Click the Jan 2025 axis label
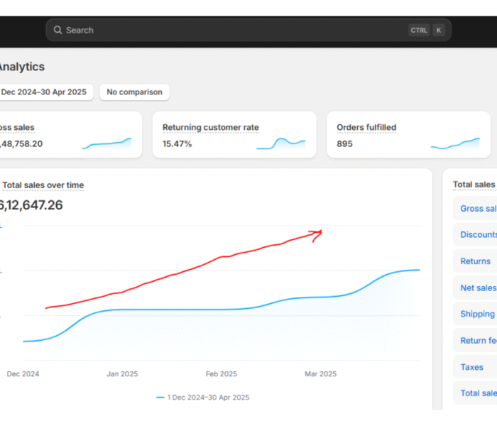Image resolution: width=497 pixels, height=426 pixels. pyautogui.click(x=122, y=374)
